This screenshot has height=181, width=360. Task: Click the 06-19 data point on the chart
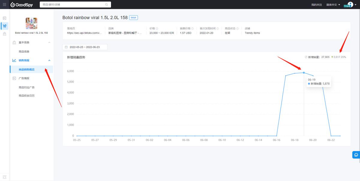(x=304, y=73)
